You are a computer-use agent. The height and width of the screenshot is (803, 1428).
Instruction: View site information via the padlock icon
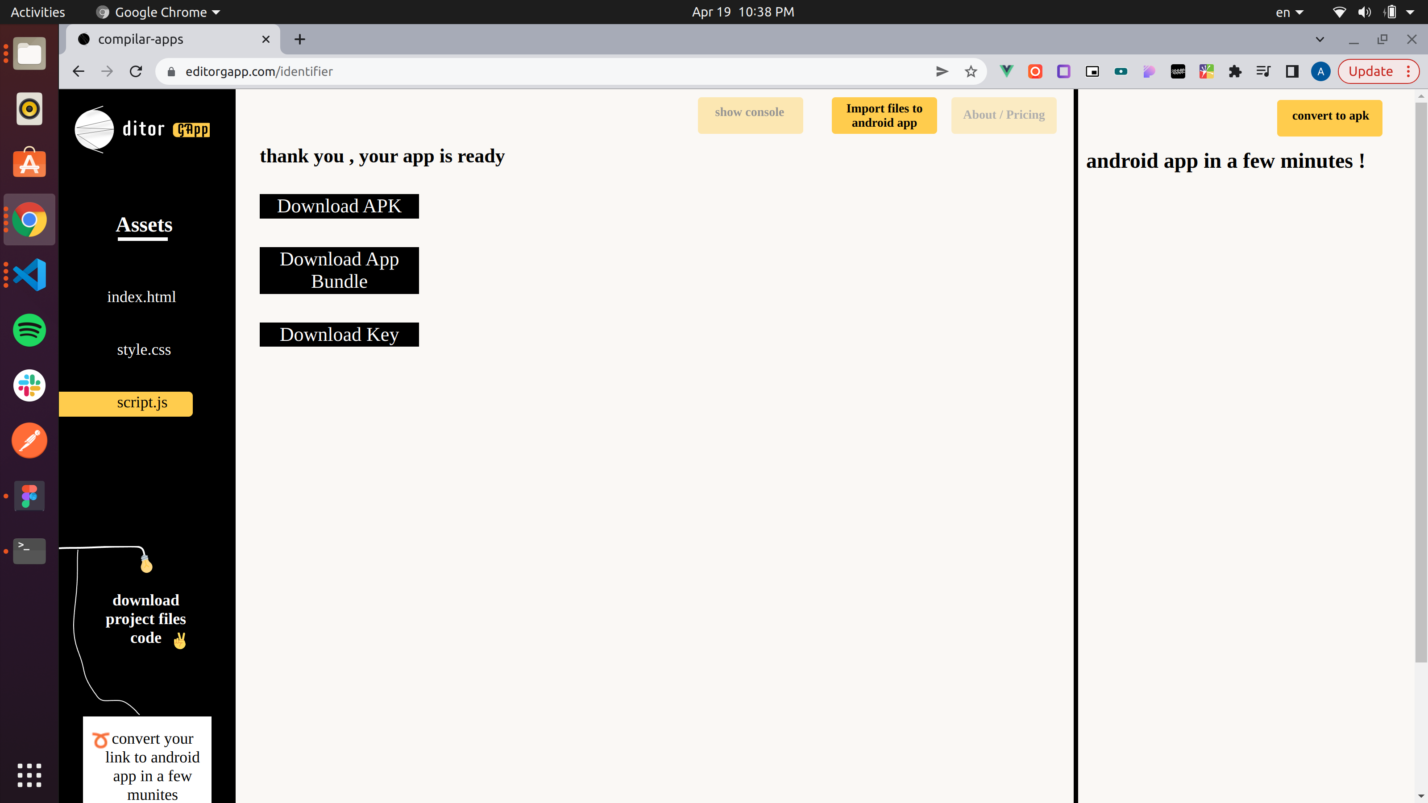click(171, 71)
